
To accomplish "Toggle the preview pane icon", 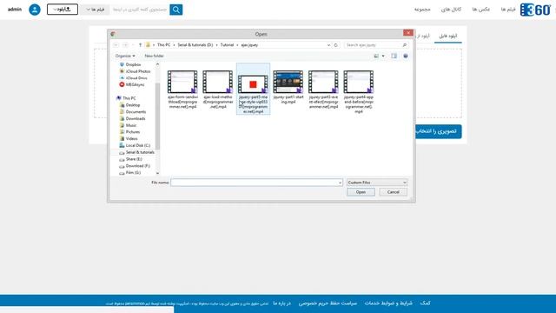I will (394, 56).
